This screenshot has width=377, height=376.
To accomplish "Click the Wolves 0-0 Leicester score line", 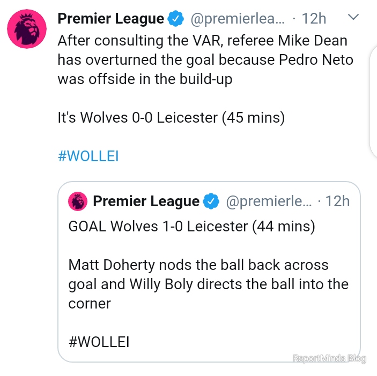I will coord(171,118).
